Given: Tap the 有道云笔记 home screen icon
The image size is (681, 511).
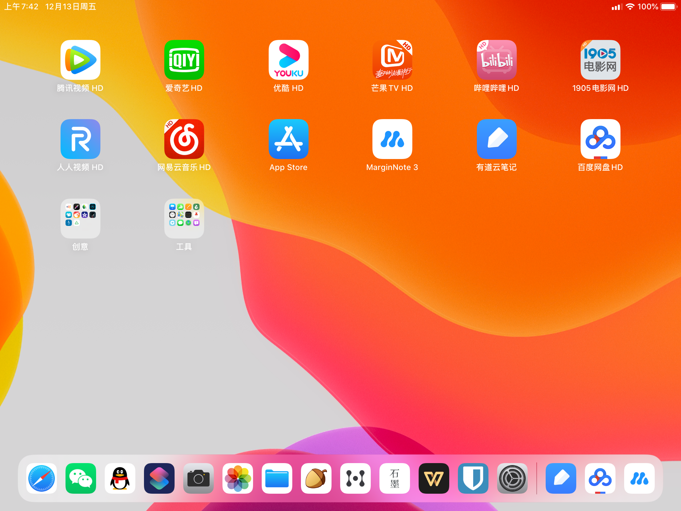Looking at the screenshot, I should pos(496,139).
